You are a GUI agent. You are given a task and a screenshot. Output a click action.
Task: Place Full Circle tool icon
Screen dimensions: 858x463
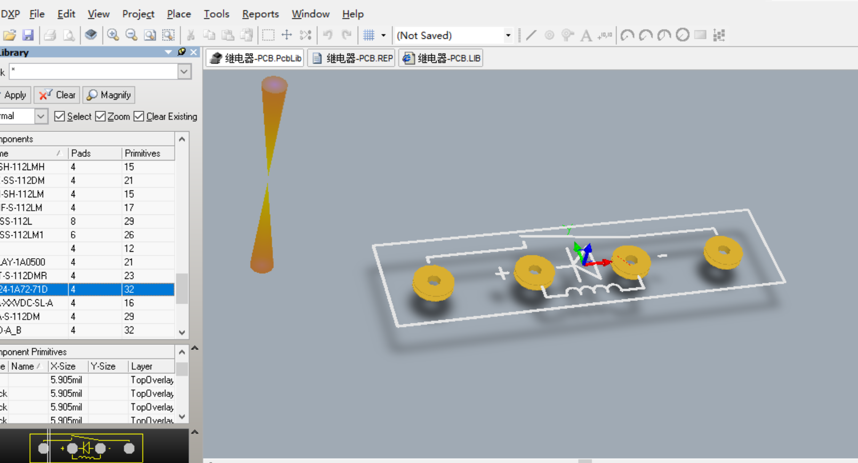683,35
